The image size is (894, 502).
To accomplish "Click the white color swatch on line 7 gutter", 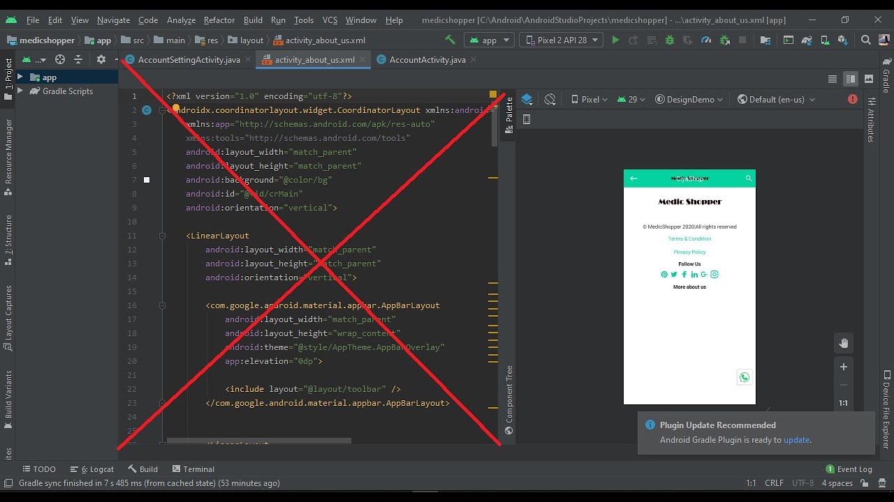I will click(x=147, y=180).
